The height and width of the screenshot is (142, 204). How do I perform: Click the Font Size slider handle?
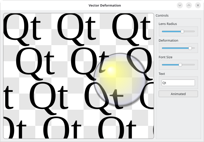coord(180,65)
